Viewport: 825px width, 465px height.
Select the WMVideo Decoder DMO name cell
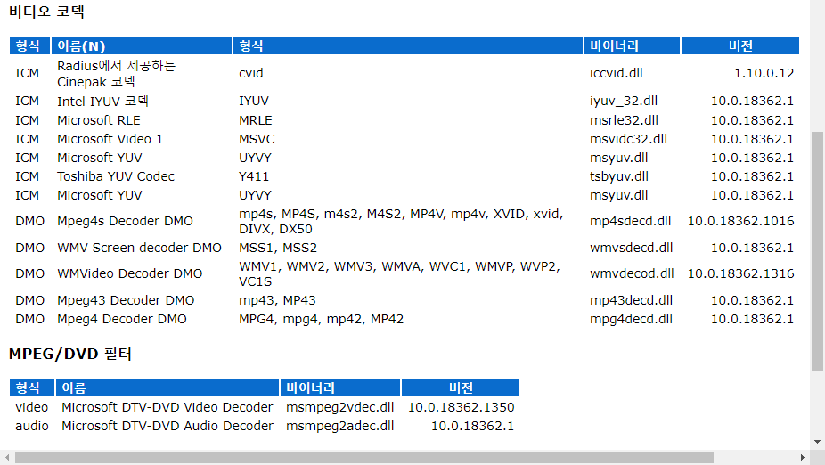click(x=130, y=274)
